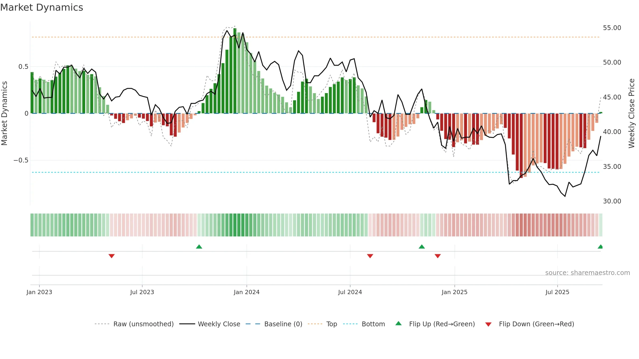
Task: Click green flip-up triangle at chart's right end
Action: pos(600,247)
